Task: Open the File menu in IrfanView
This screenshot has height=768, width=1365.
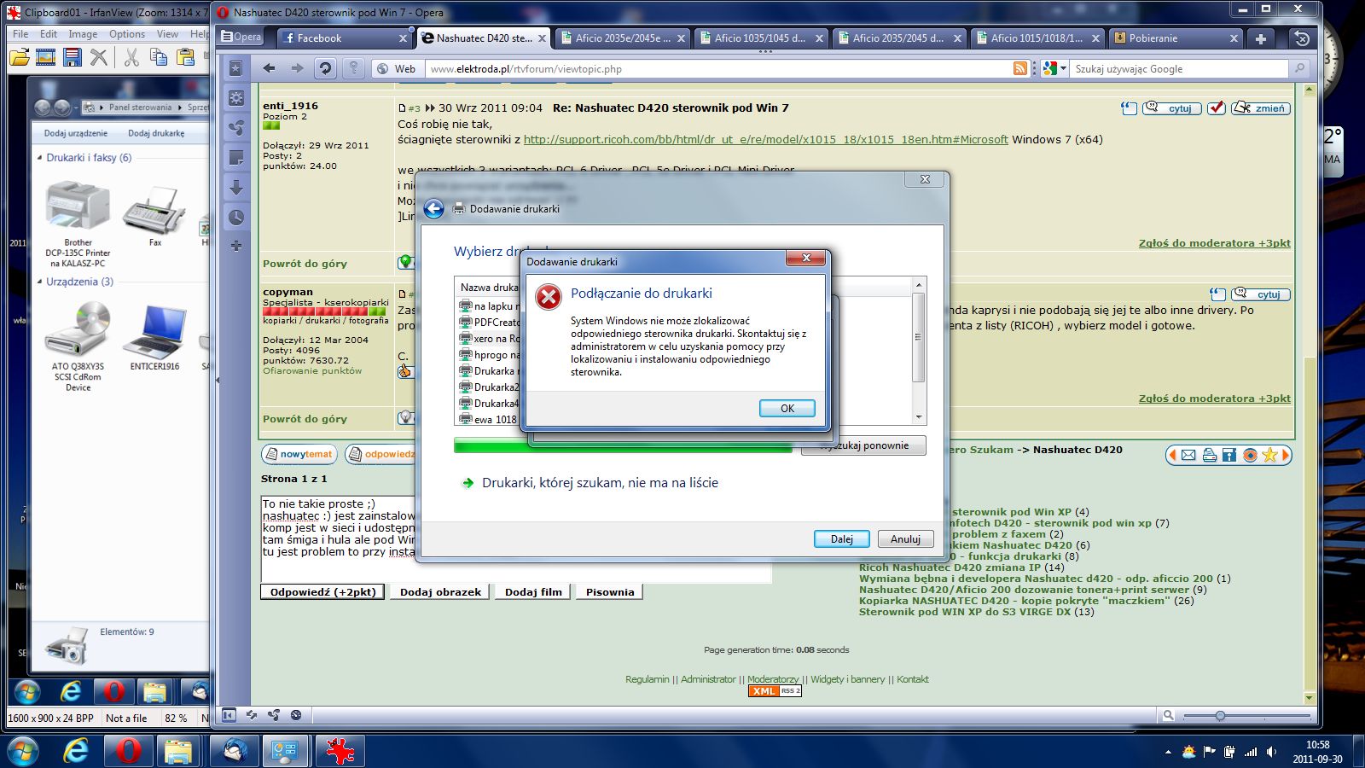Action: (x=20, y=34)
